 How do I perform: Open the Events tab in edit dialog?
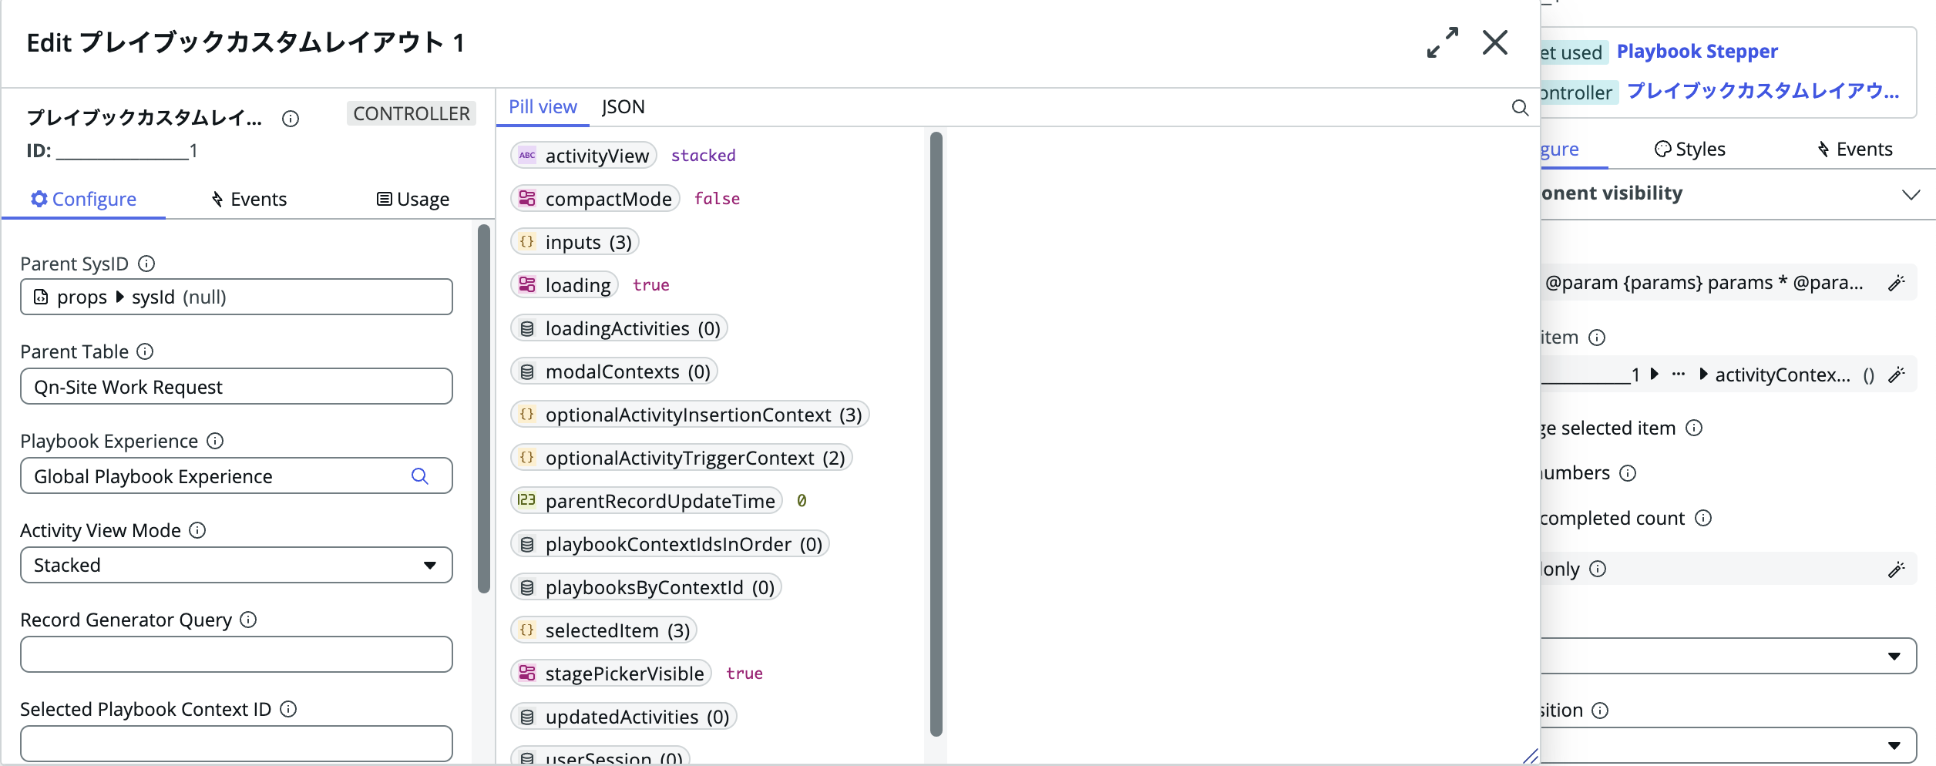249,199
